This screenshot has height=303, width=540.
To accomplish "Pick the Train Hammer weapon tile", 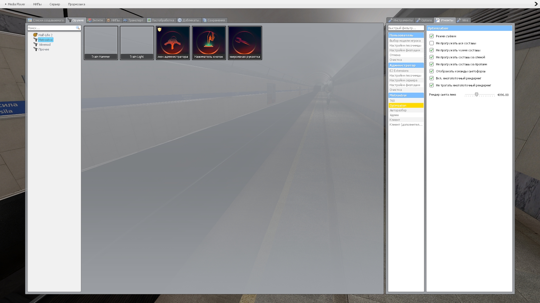I will click(x=101, y=43).
